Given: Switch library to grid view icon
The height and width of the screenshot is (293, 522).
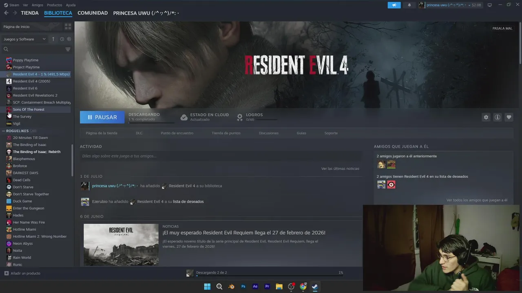Looking at the screenshot, I should [68, 26].
